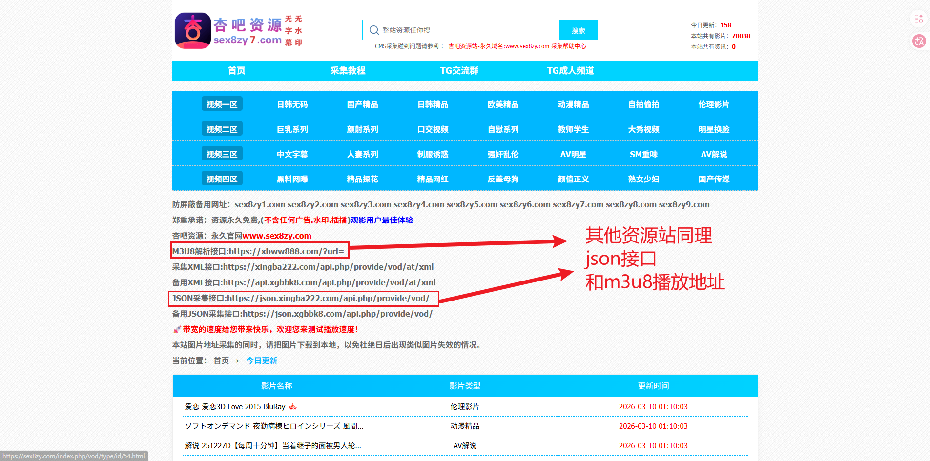Click the pink translate icon on right edge

click(919, 41)
